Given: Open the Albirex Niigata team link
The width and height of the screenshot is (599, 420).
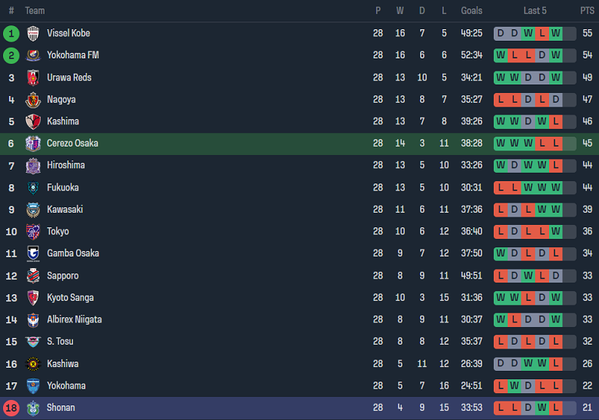Looking at the screenshot, I should click(x=74, y=319).
